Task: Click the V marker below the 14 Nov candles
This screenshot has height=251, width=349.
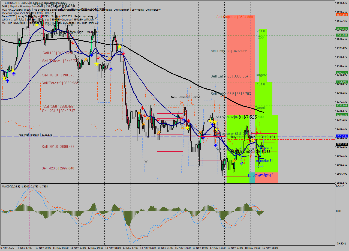Action: (146, 161)
